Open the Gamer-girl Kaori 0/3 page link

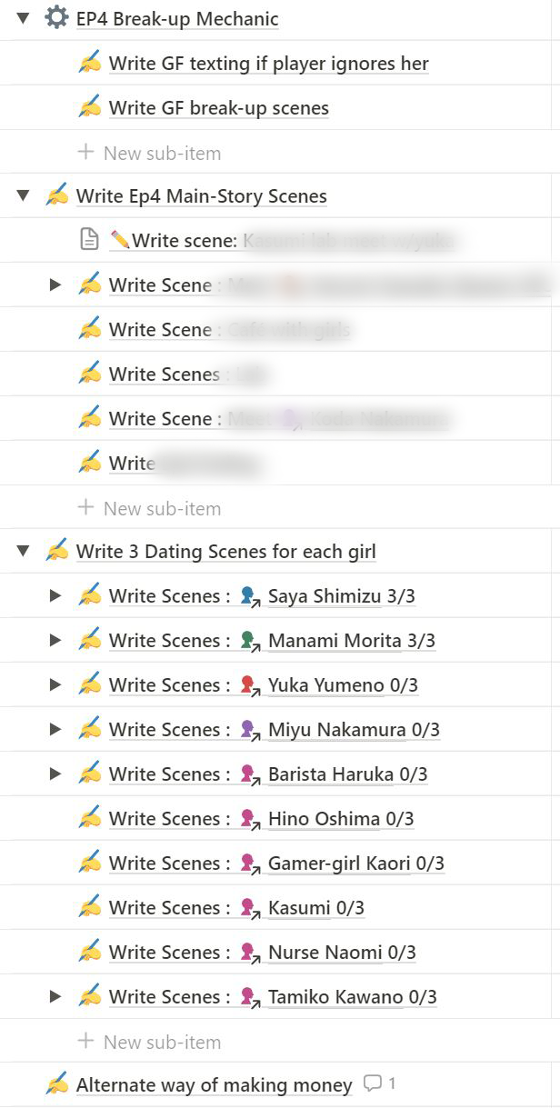(355, 863)
